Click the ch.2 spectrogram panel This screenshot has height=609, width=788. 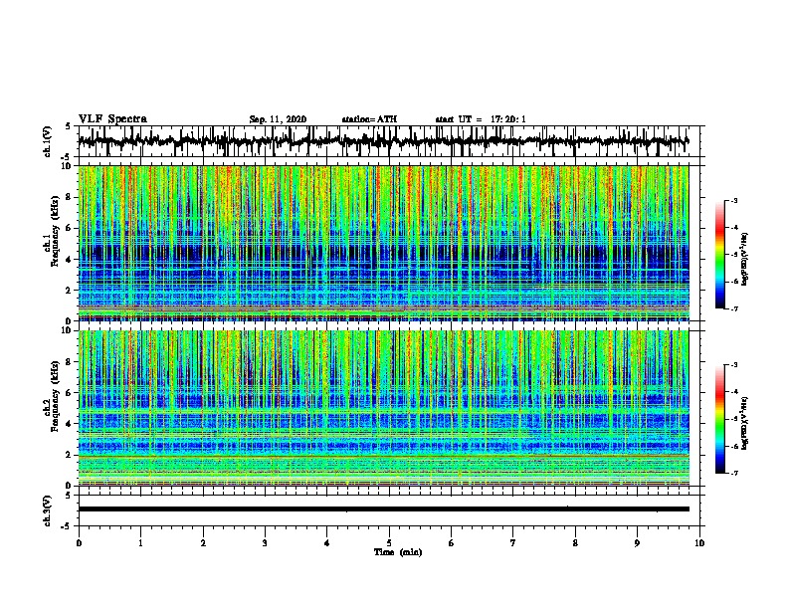coord(384,408)
